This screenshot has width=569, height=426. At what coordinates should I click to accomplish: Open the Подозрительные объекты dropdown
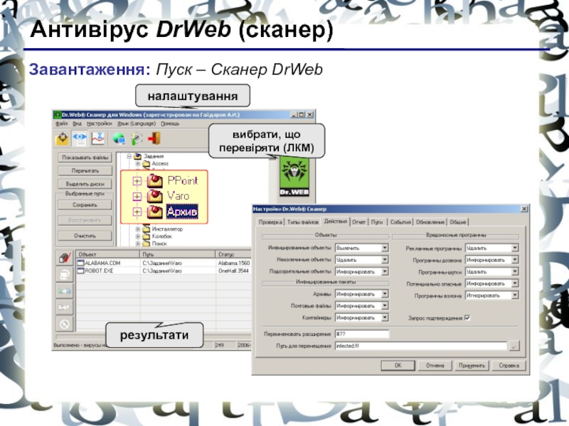click(x=385, y=271)
